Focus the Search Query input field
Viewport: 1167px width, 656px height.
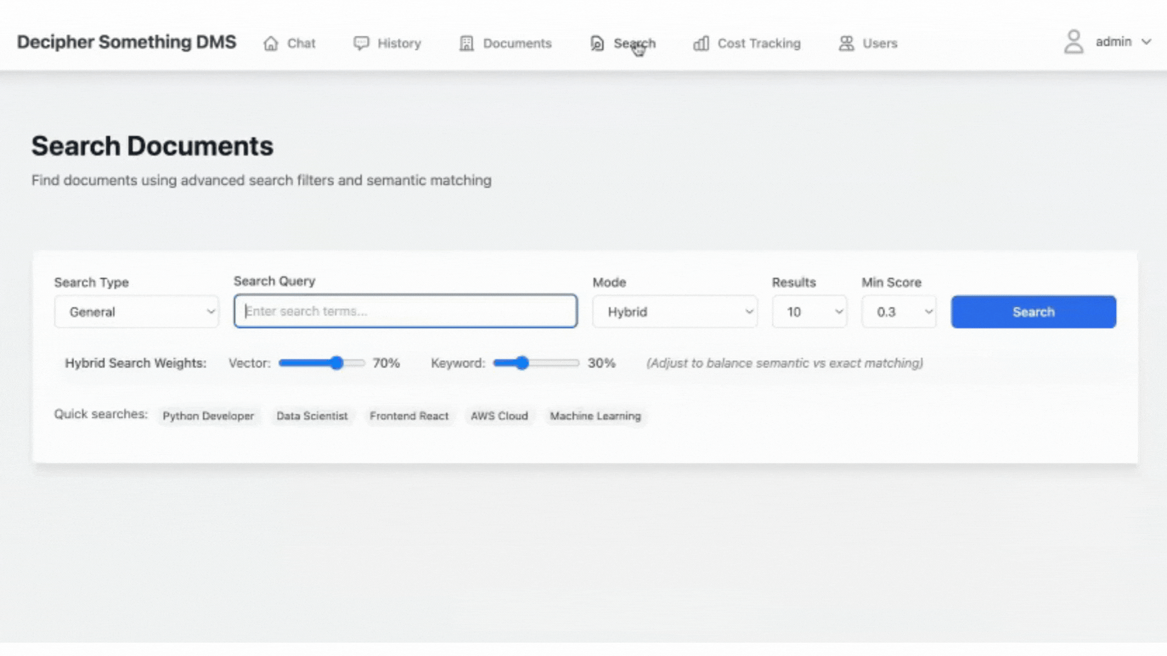405,312
